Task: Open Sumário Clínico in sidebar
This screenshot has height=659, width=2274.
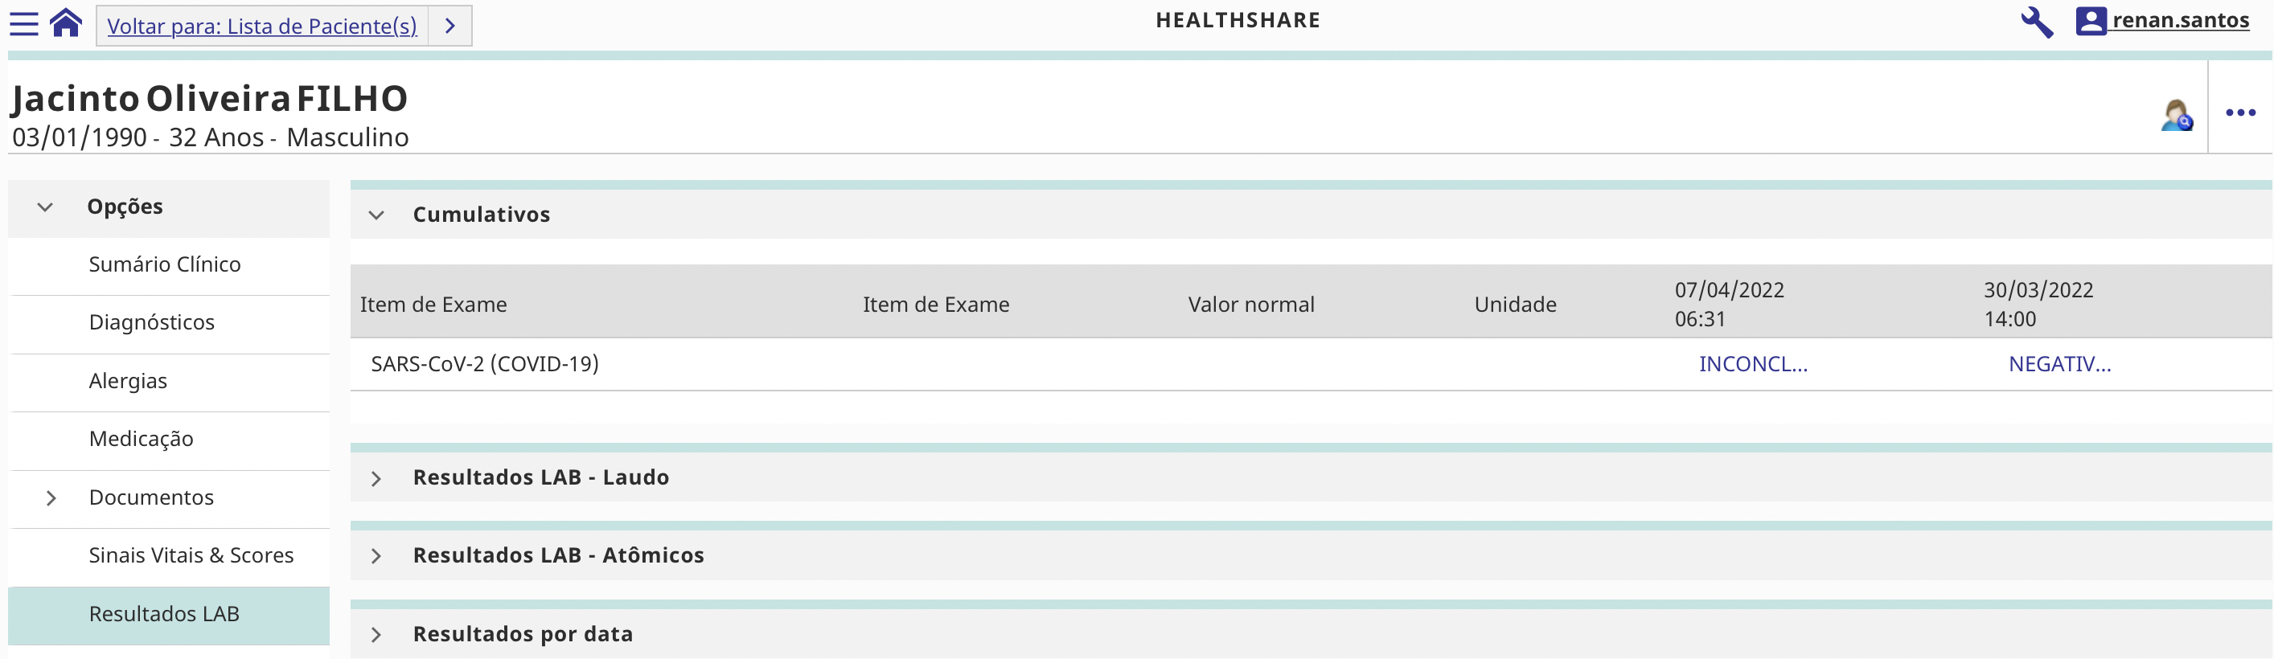Action: pos(164,264)
